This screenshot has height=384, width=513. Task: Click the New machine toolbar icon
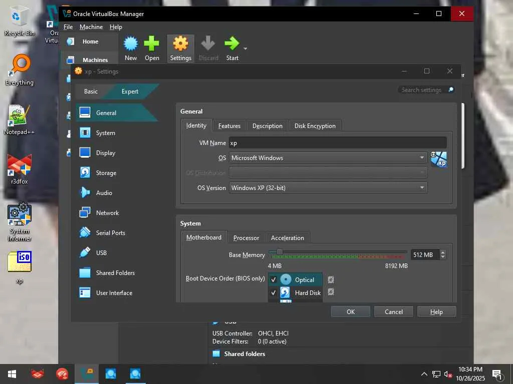131,44
